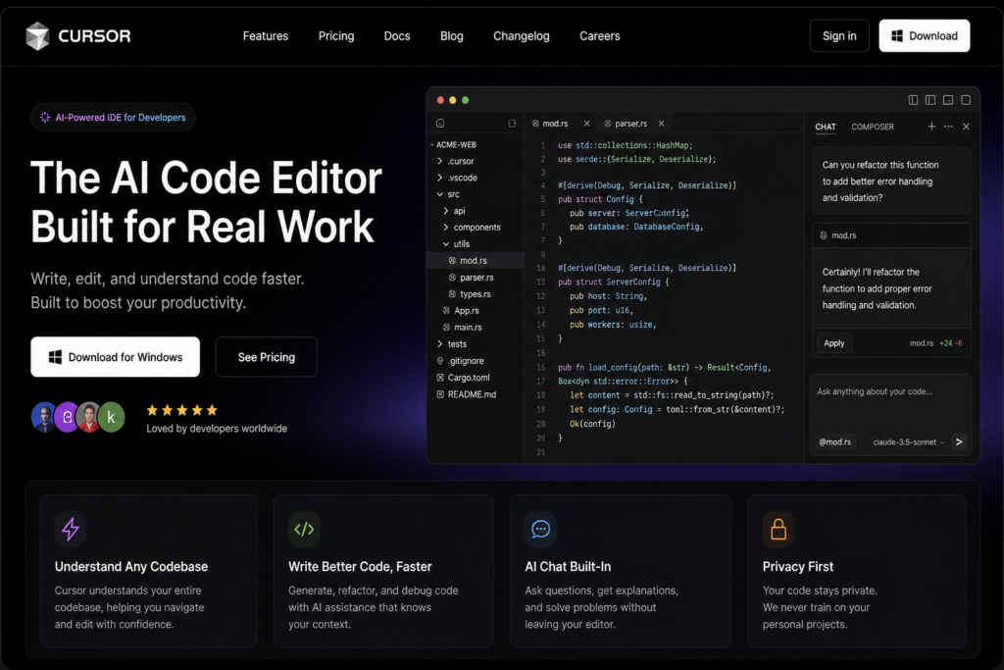1004x670 pixels.
Task: Click Download for Windows button
Action: click(116, 357)
